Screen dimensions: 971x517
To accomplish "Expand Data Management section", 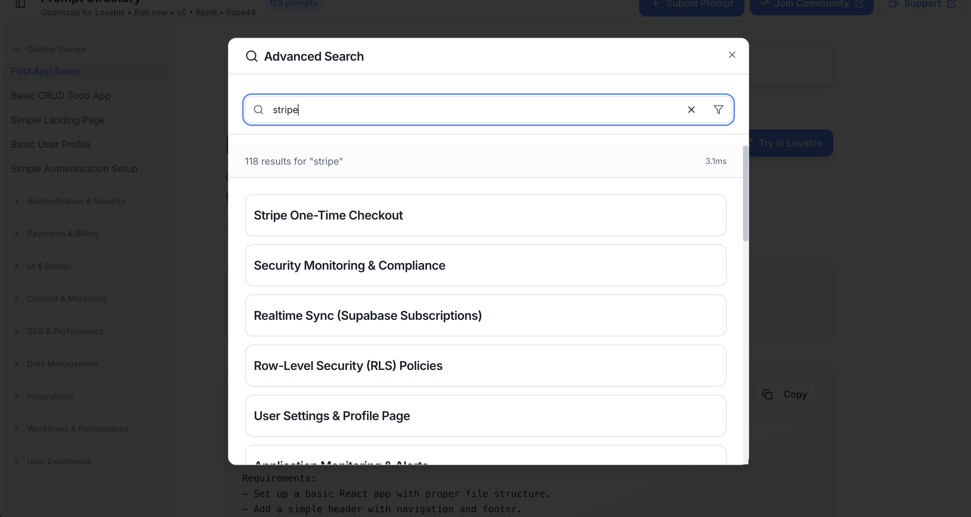I will pyautogui.click(x=55, y=364).
